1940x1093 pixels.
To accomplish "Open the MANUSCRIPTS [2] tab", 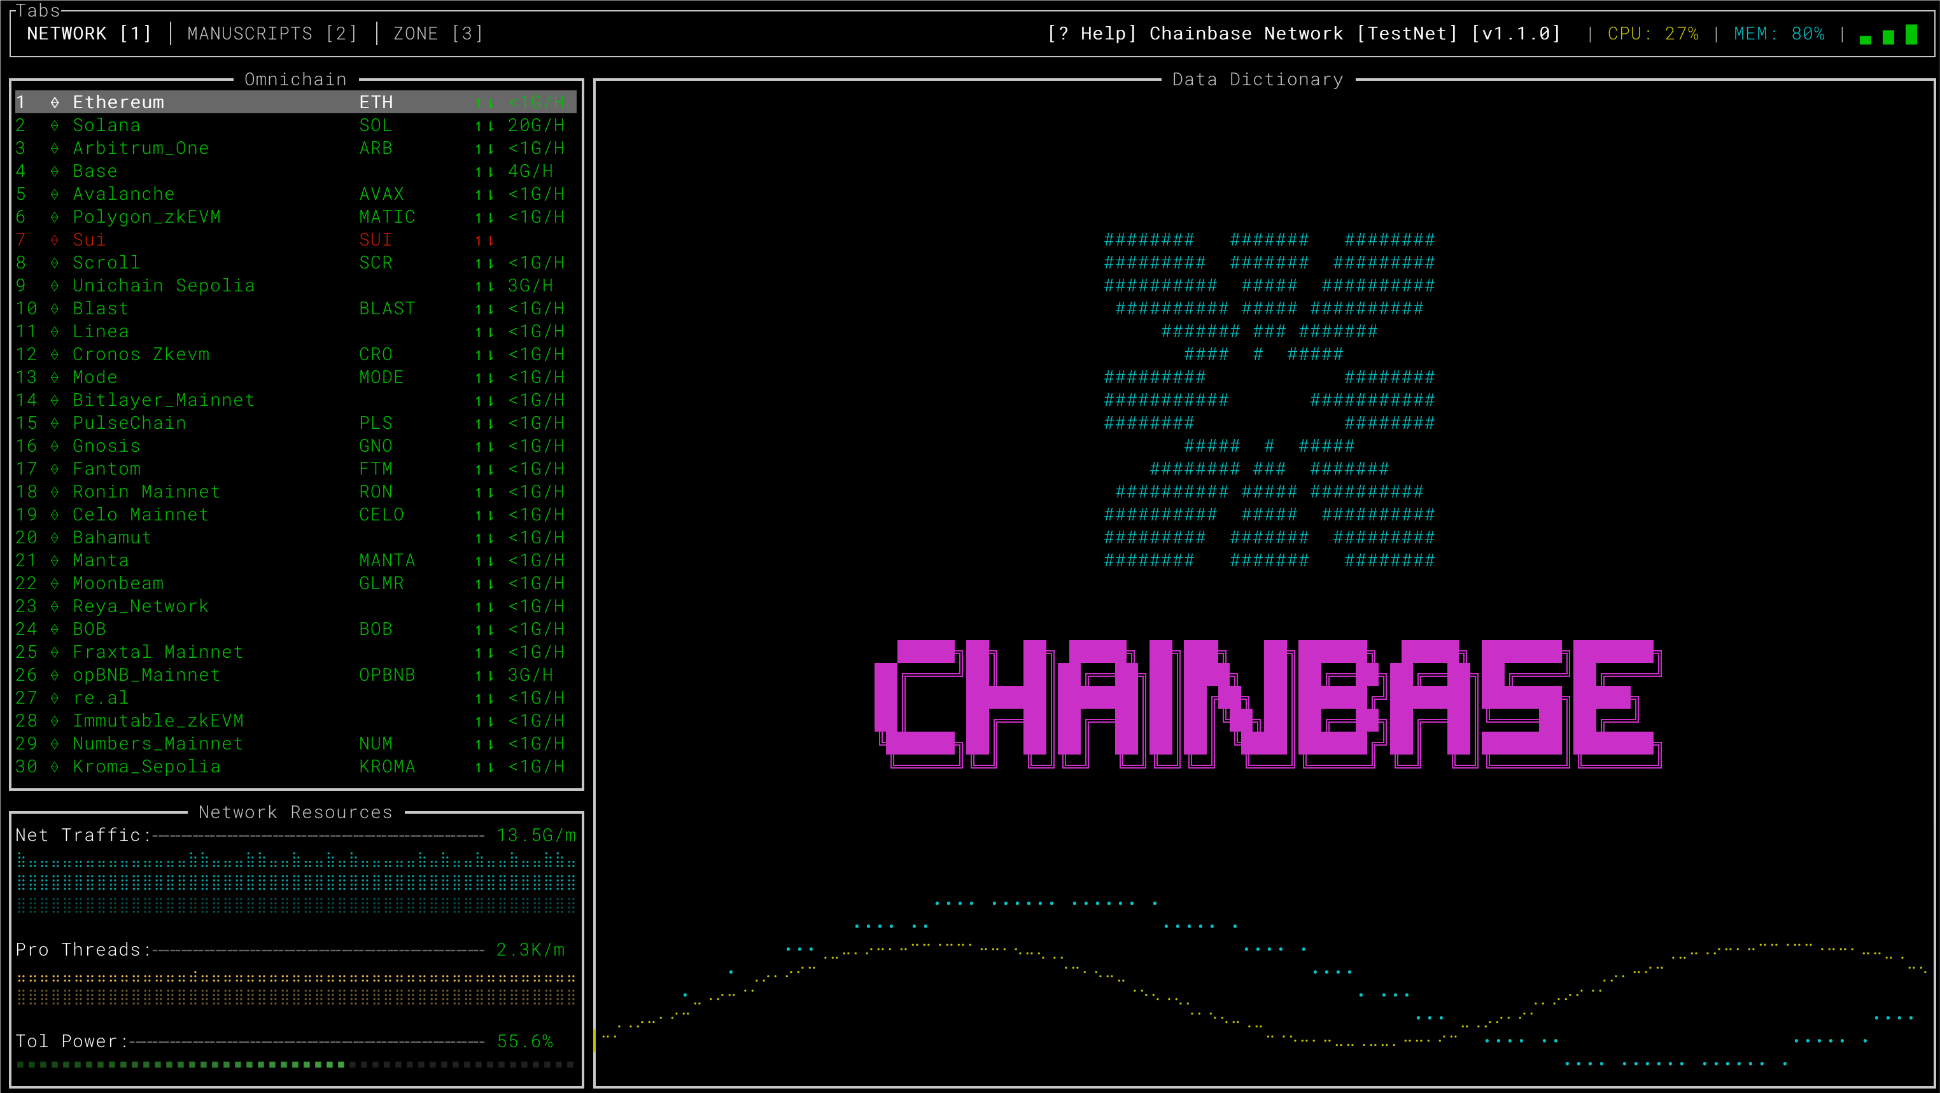I will (272, 34).
